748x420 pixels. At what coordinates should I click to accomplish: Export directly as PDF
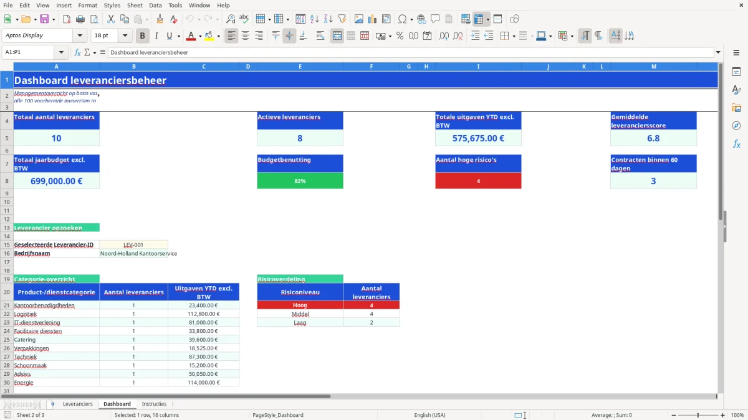66,19
